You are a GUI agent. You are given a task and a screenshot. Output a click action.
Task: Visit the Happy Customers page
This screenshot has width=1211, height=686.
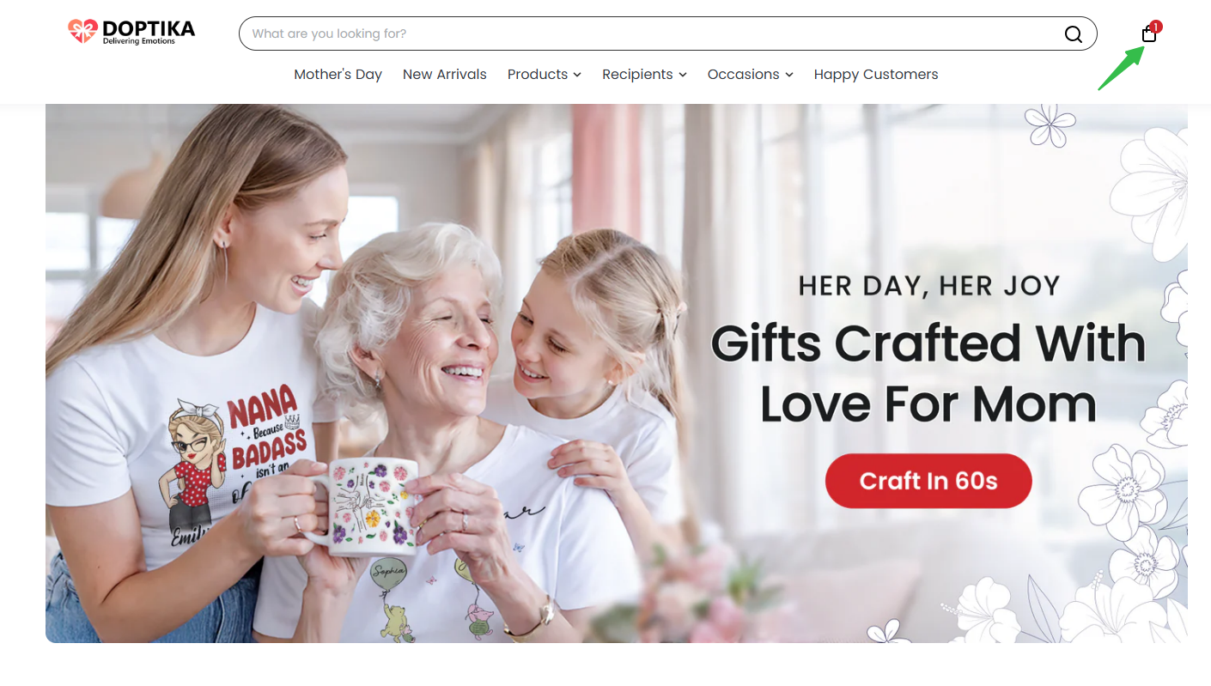pyautogui.click(x=876, y=75)
